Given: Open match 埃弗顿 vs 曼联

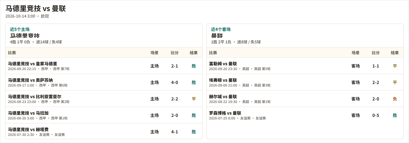Looking at the screenshot, I should tap(223, 80).
